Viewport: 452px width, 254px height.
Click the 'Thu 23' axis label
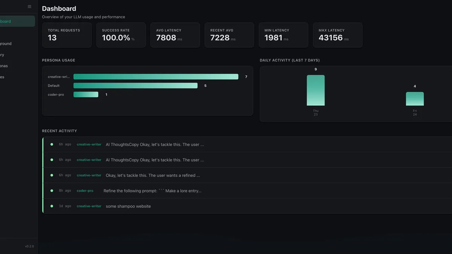click(316, 113)
